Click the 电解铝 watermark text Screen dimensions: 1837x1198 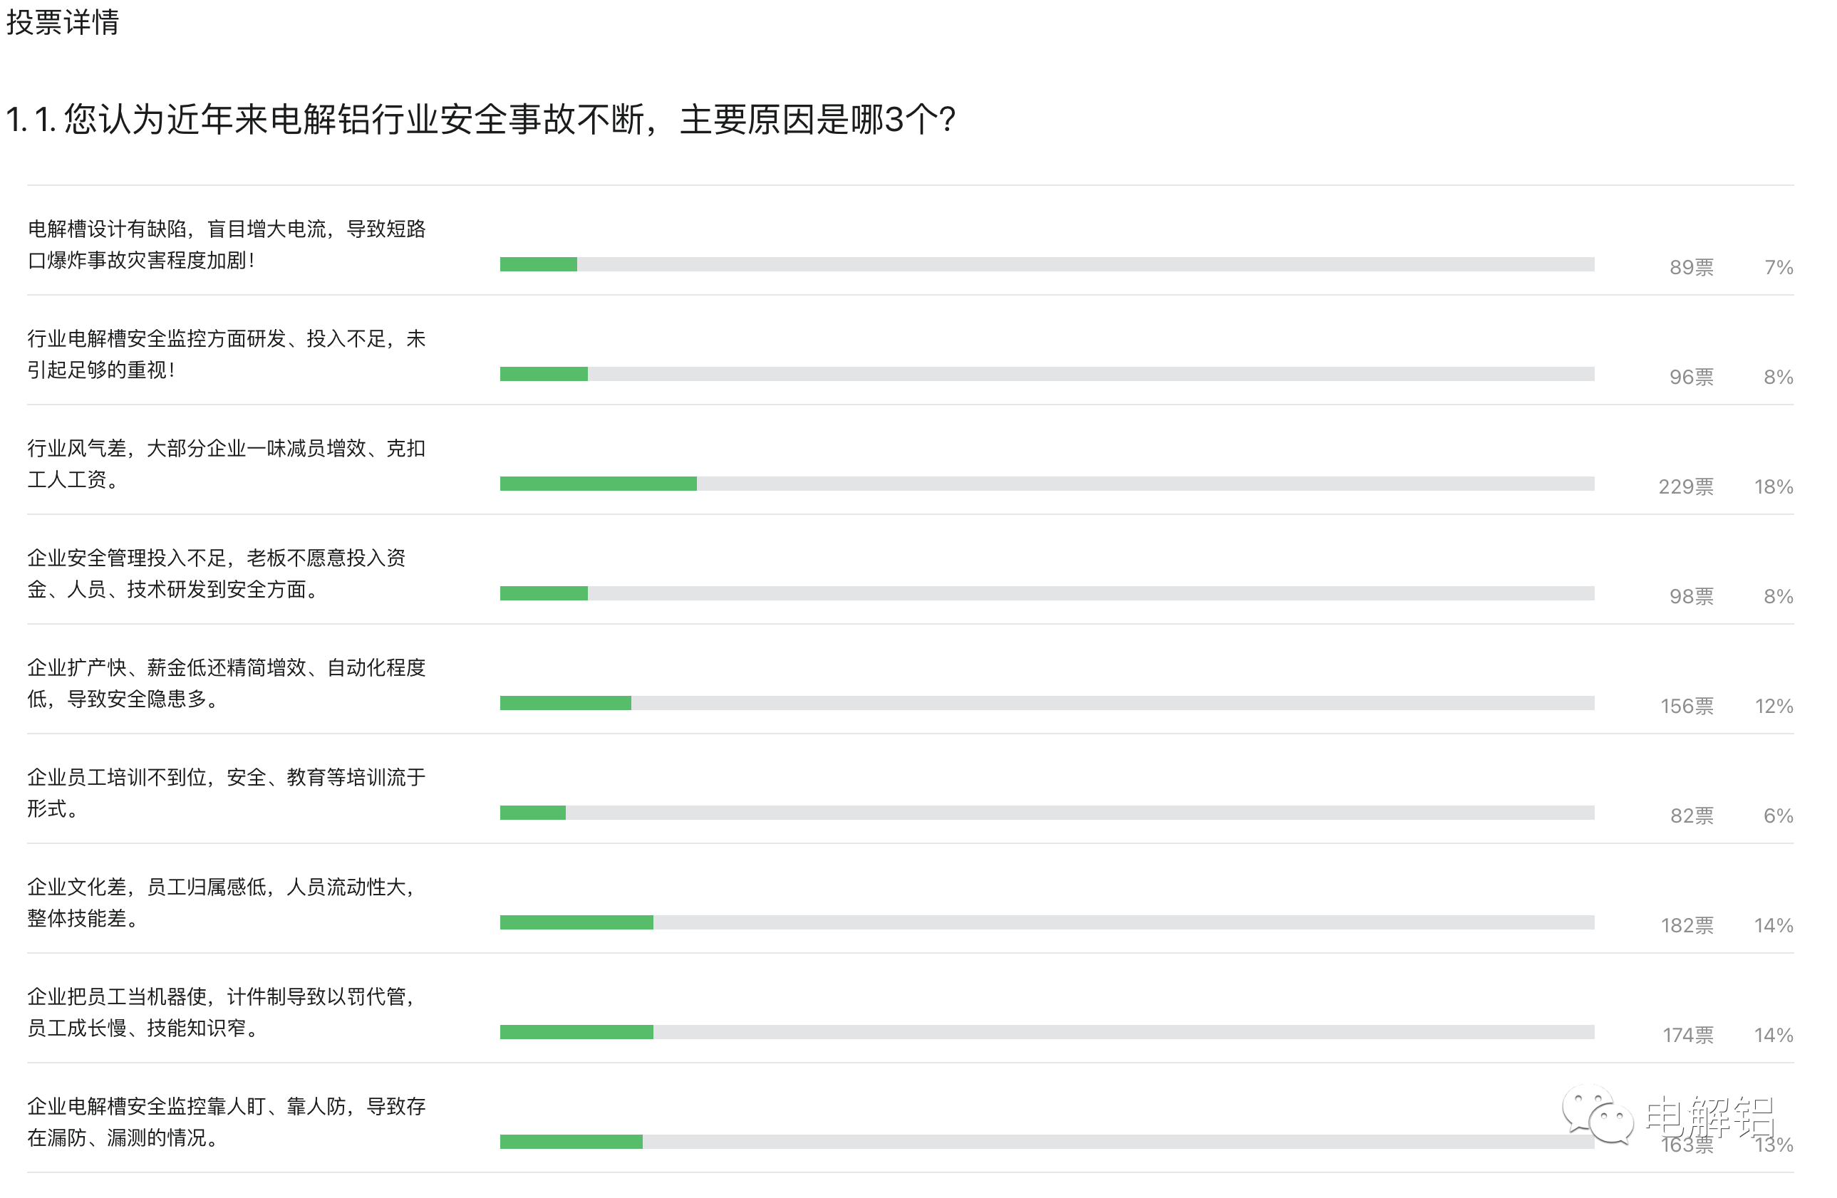(1709, 1116)
